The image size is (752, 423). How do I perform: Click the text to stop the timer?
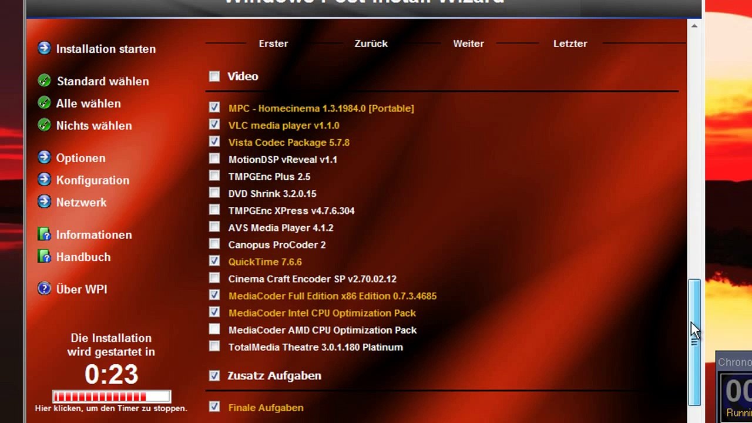pos(111,408)
